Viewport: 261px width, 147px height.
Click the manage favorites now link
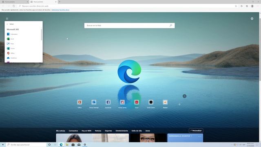pos(60,10)
